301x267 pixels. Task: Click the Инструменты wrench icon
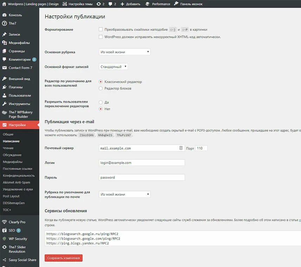(5, 104)
